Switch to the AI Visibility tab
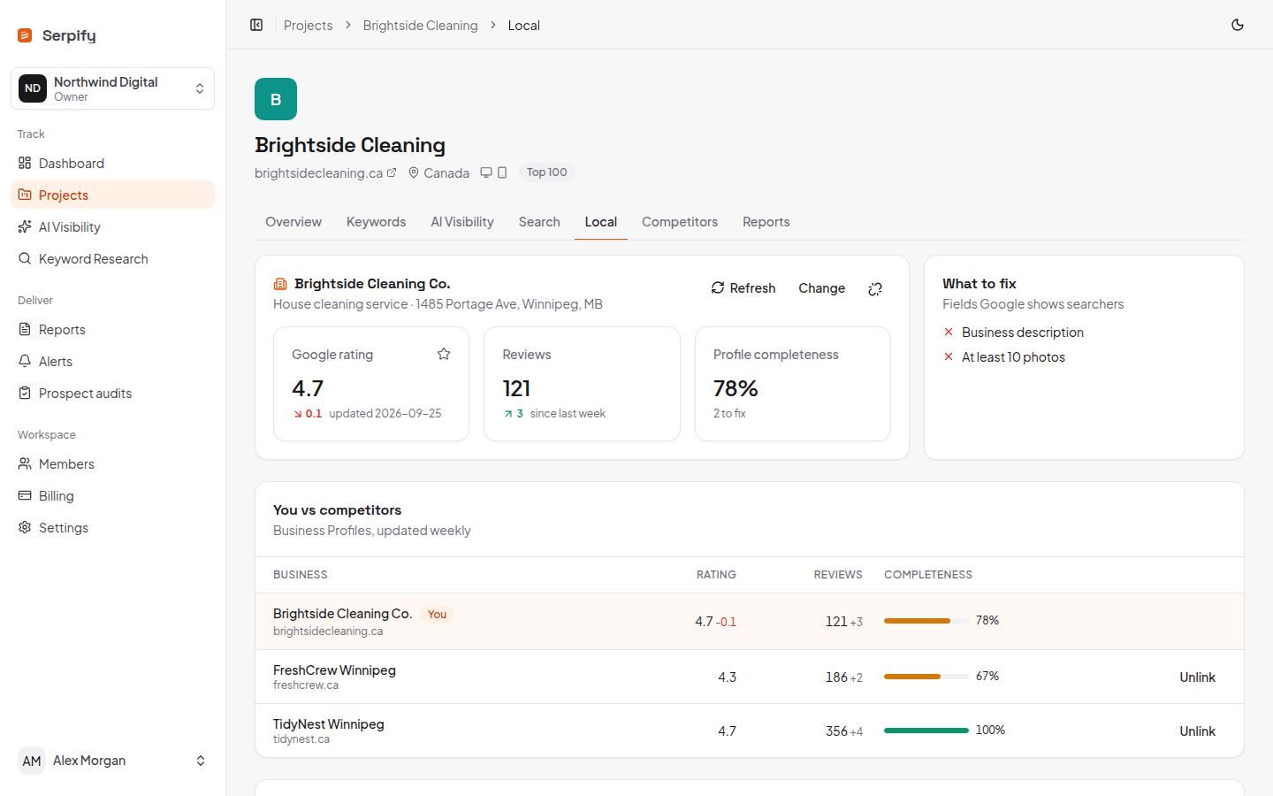The height and width of the screenshot is (796, 1273). [462, 222]
